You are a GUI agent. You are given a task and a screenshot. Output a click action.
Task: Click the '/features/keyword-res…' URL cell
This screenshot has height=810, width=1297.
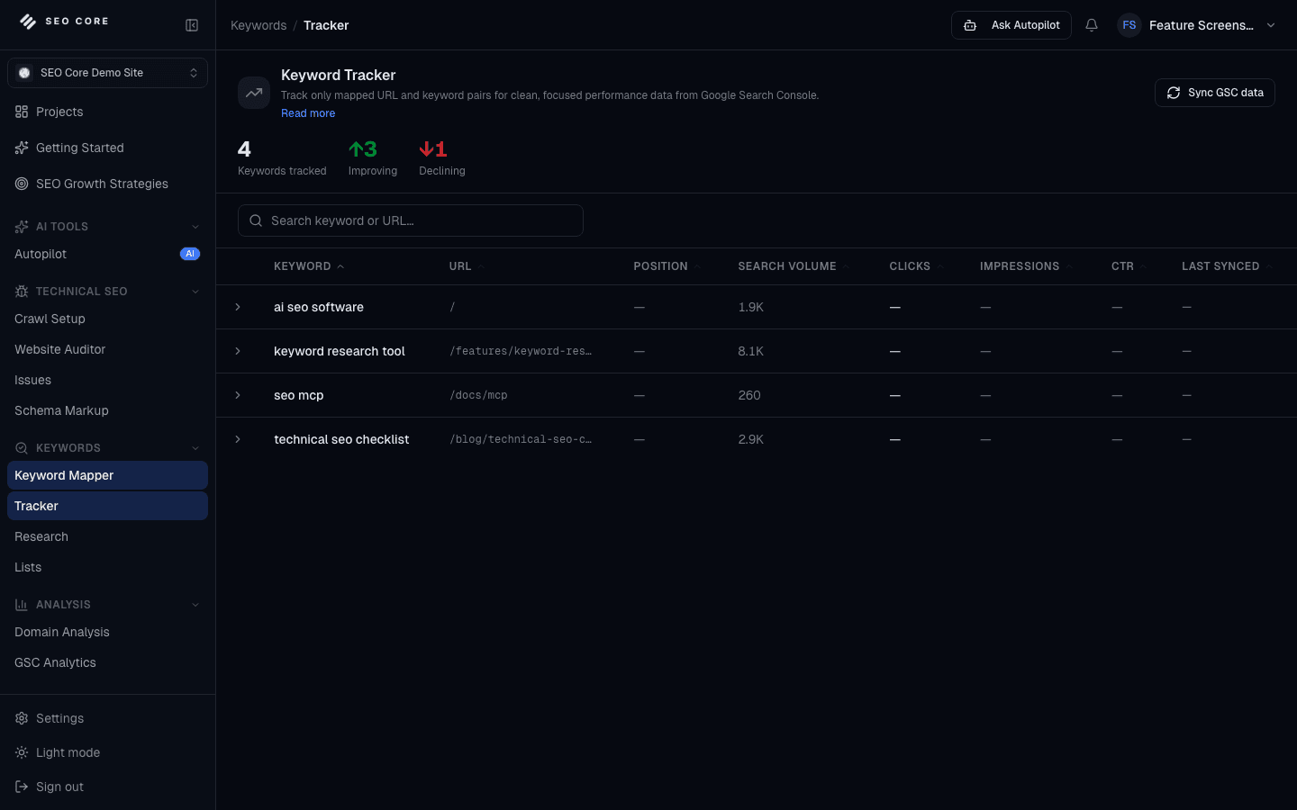click(521, 351)
